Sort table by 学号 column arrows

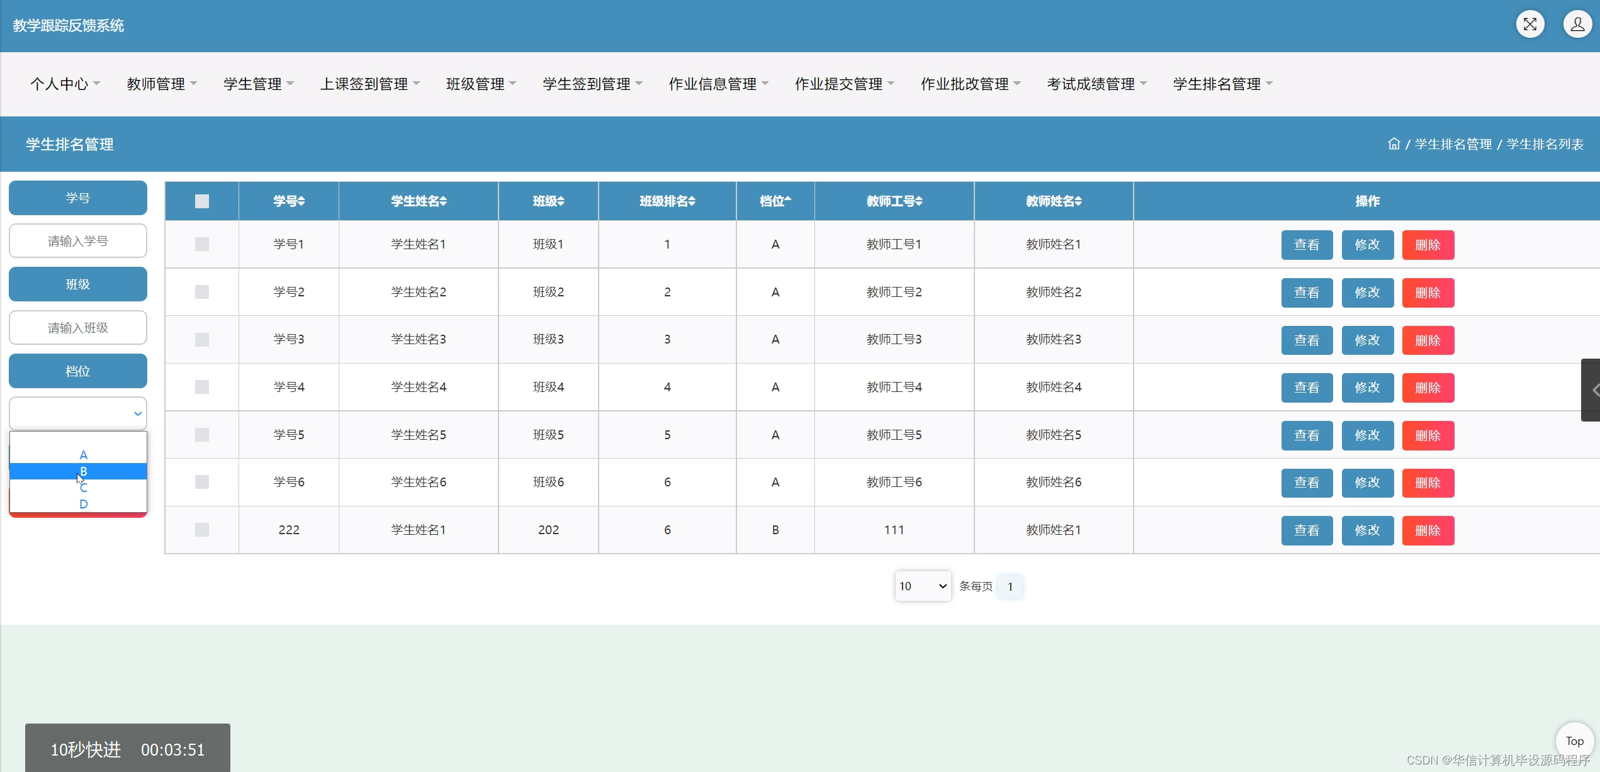pyautogui.click(x=301, y=201)
